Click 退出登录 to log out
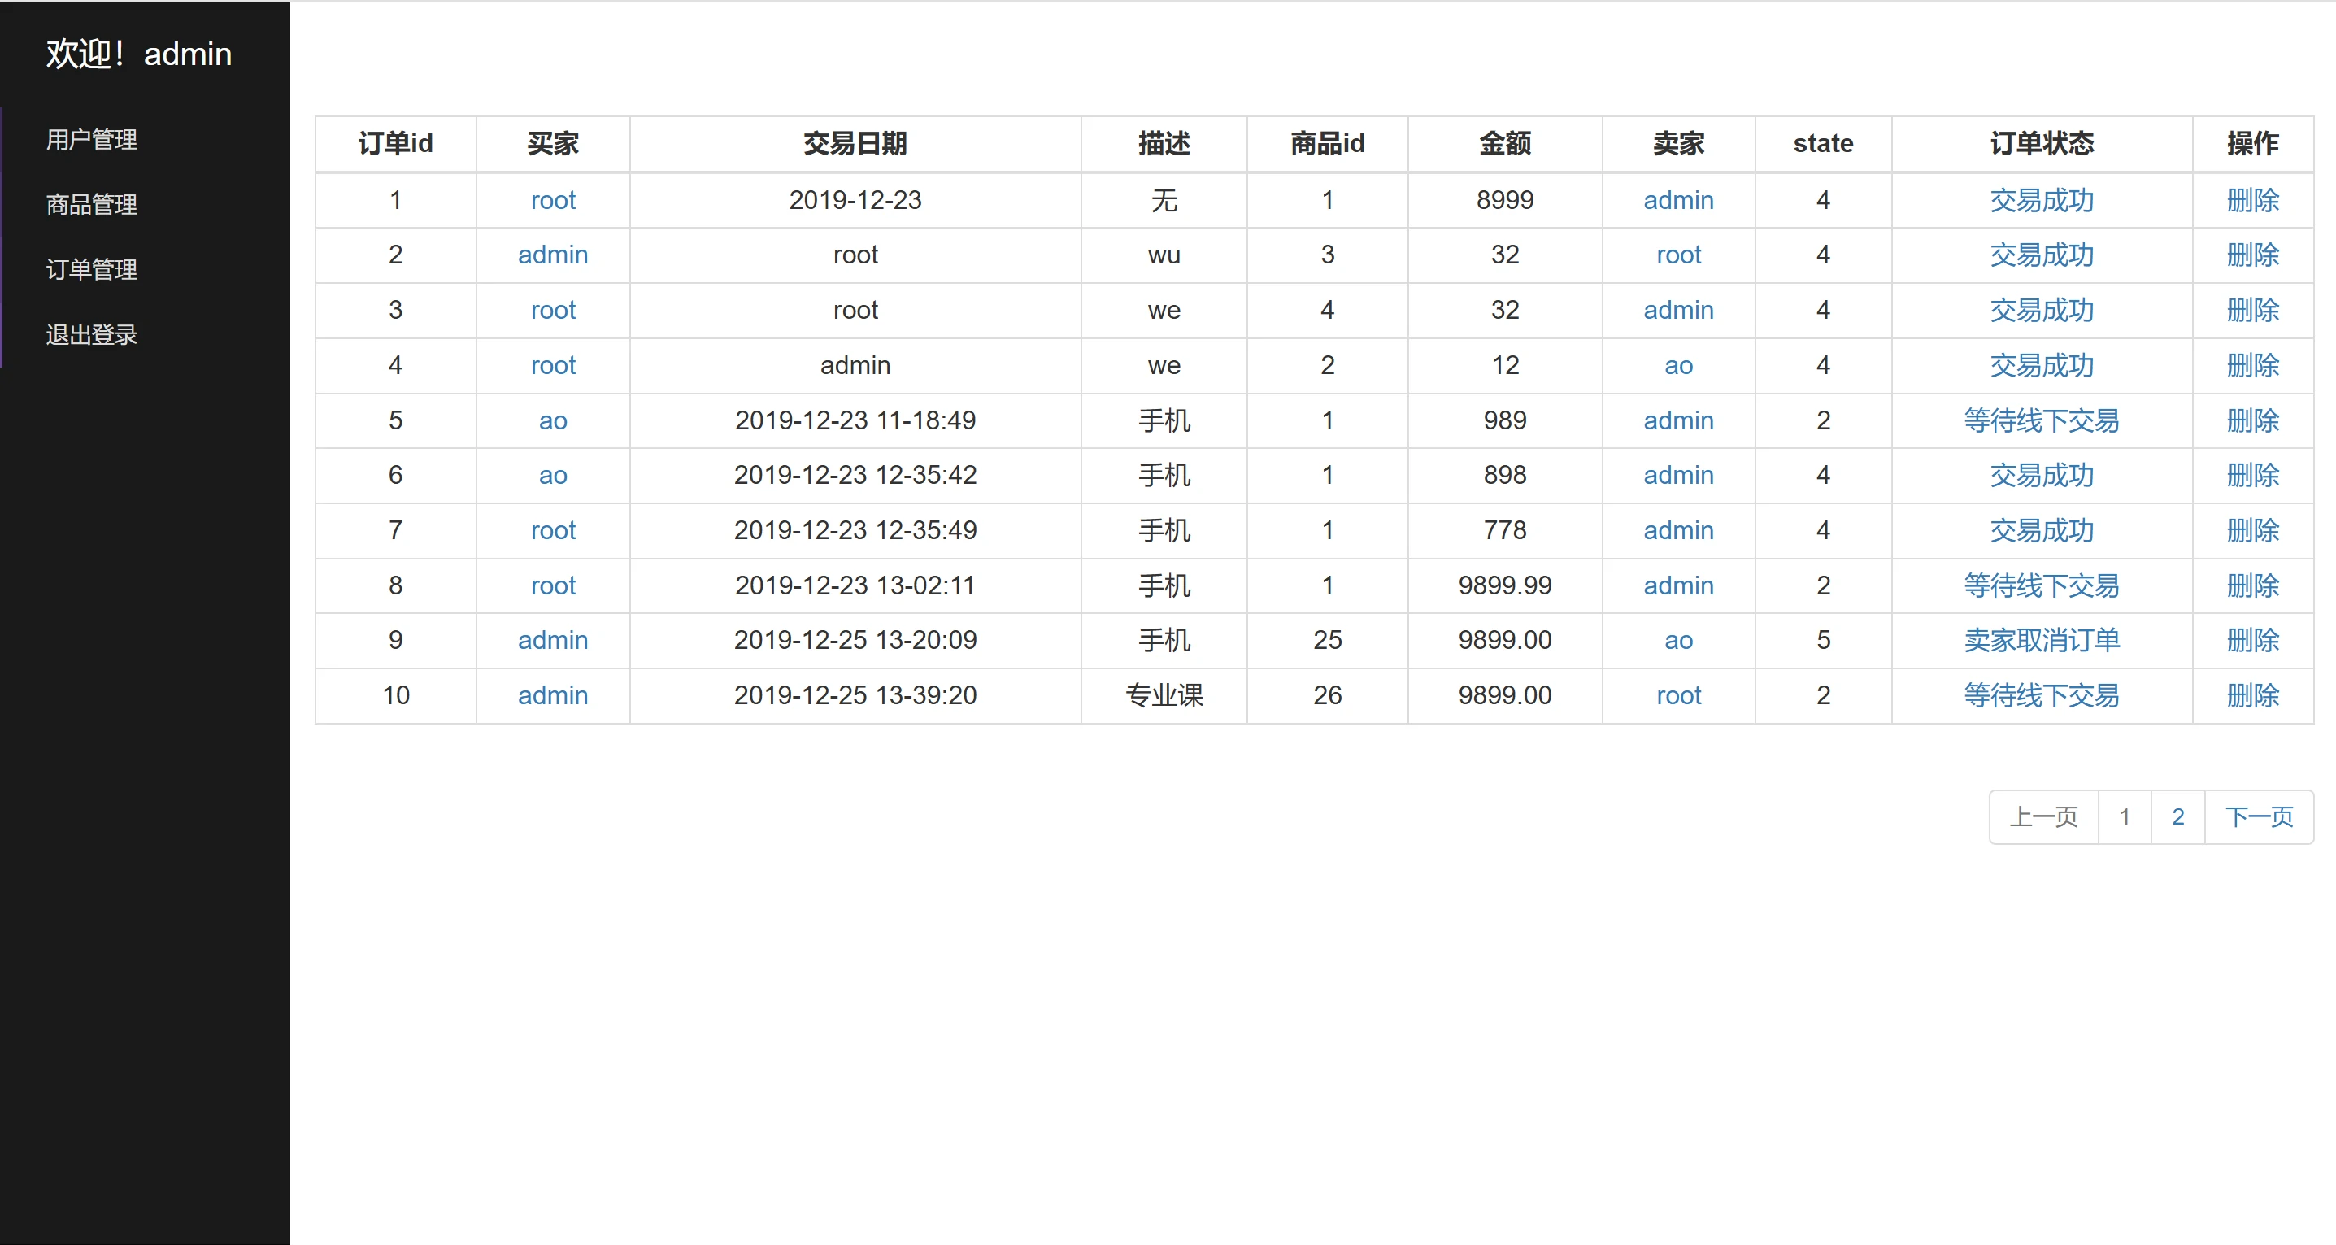Image resolution: width=2336 pixels, height=1245 pixels. pyautogui.click(x=92, y=334)
